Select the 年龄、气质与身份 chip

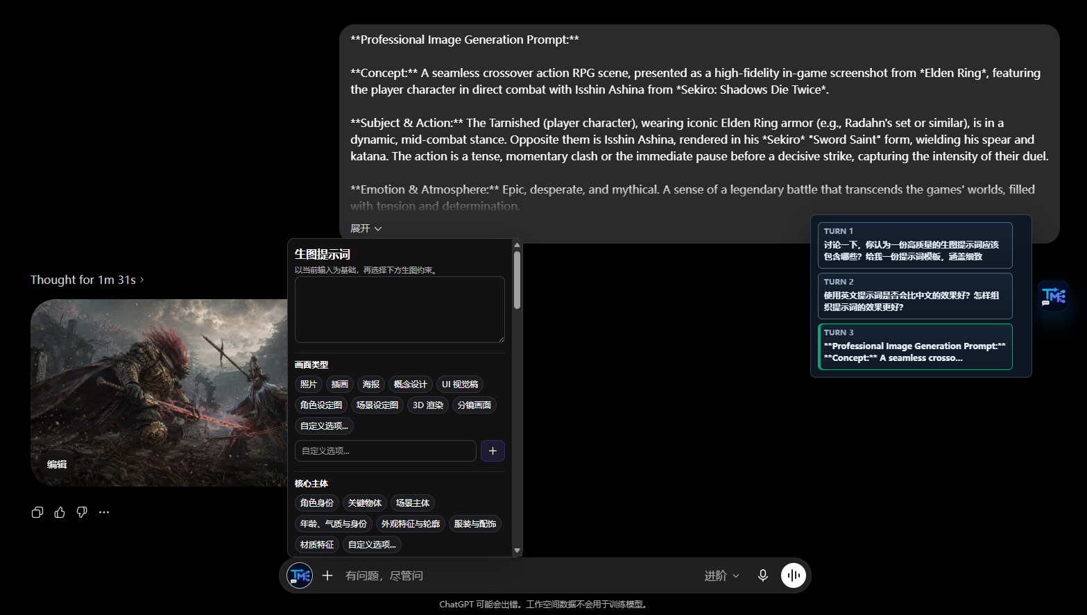(x=334, y=524)
